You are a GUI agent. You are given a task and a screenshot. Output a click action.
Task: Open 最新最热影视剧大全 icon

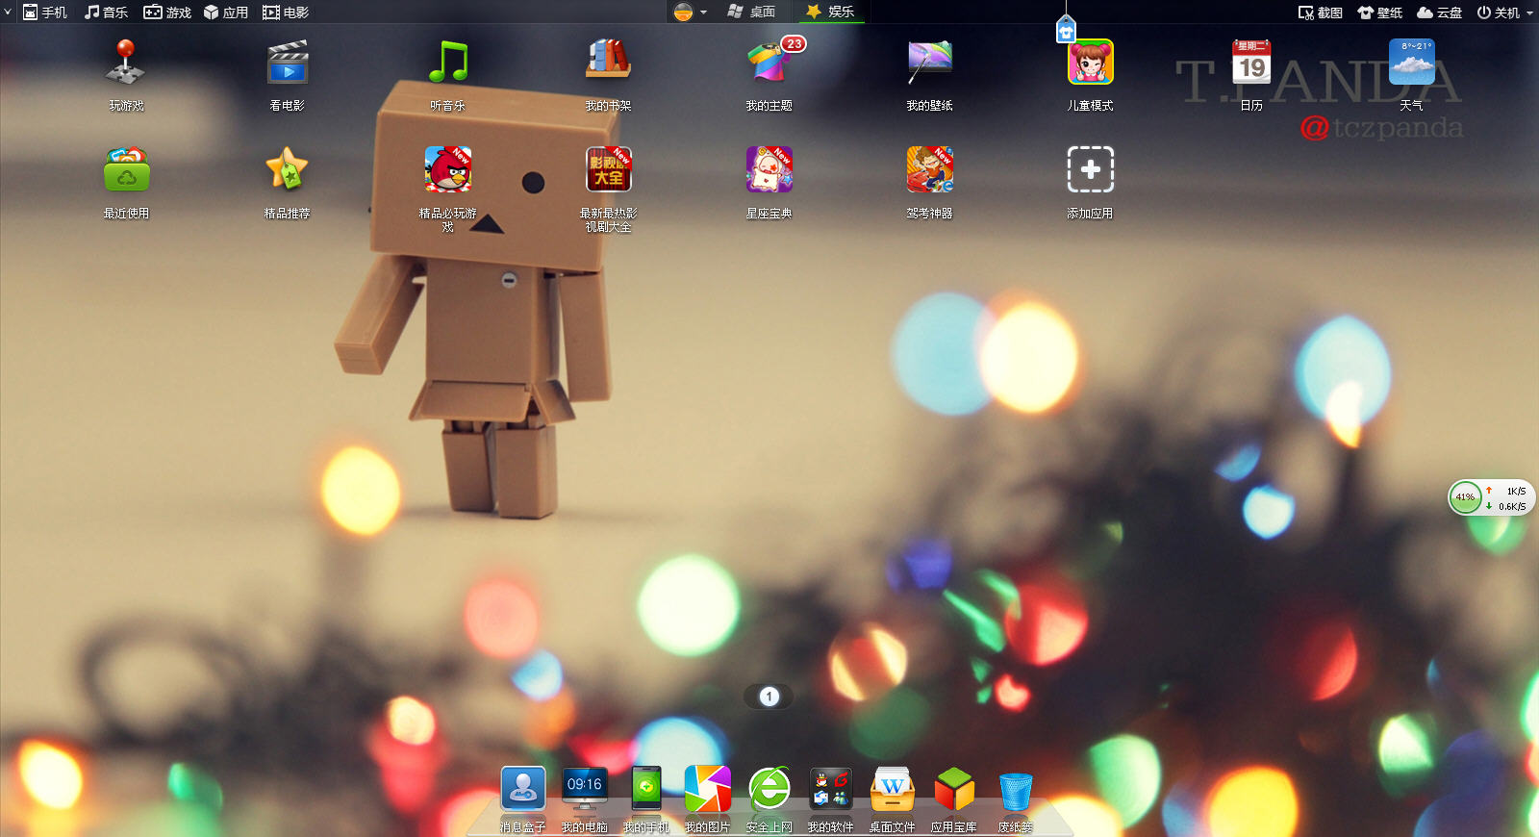tap(609, 170)
